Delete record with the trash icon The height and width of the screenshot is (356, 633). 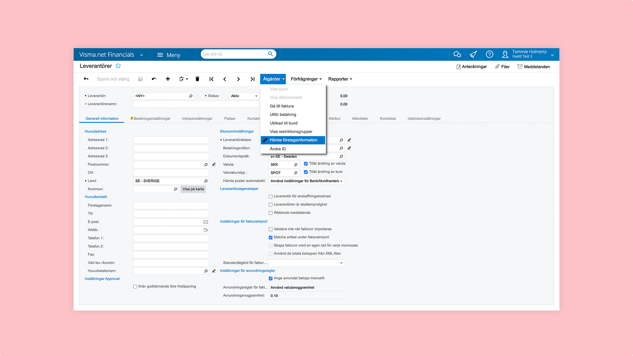197,79
